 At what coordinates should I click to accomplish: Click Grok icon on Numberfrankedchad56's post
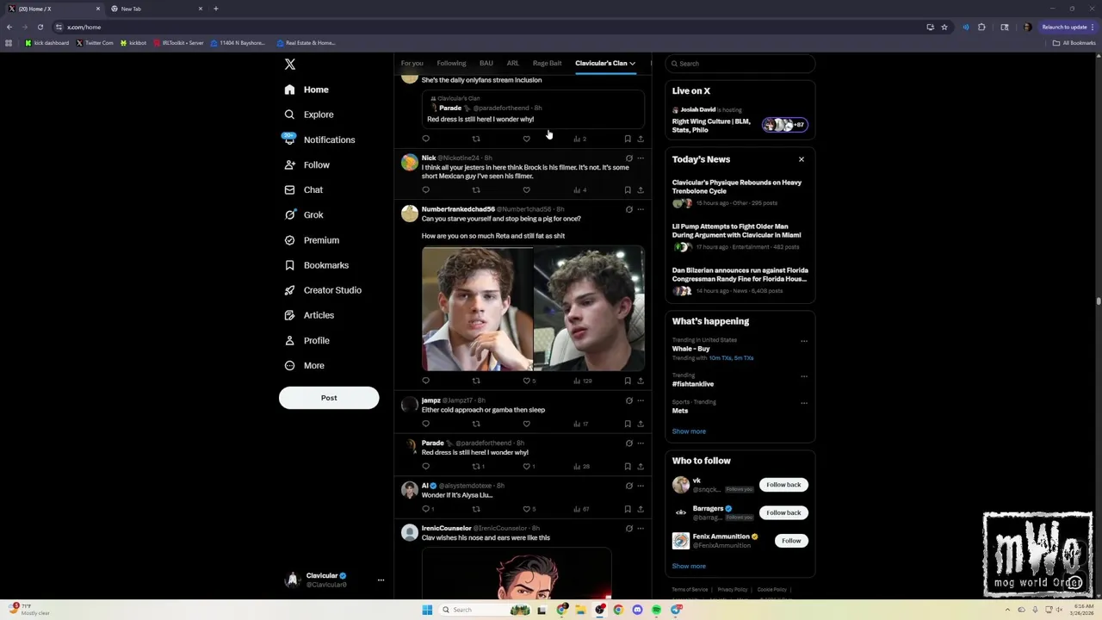click(628, 209)
